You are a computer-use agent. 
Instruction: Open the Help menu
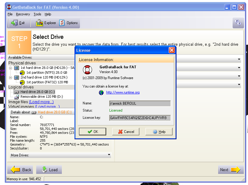tap(48, 14)
